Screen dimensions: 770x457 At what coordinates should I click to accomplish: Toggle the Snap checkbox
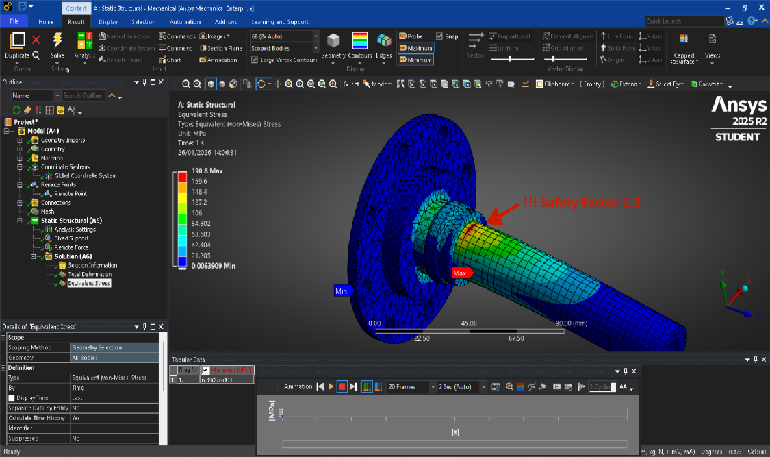[x=440, y=36]
